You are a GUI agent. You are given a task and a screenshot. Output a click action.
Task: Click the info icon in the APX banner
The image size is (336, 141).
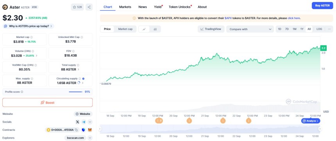(x=134, y=18)
